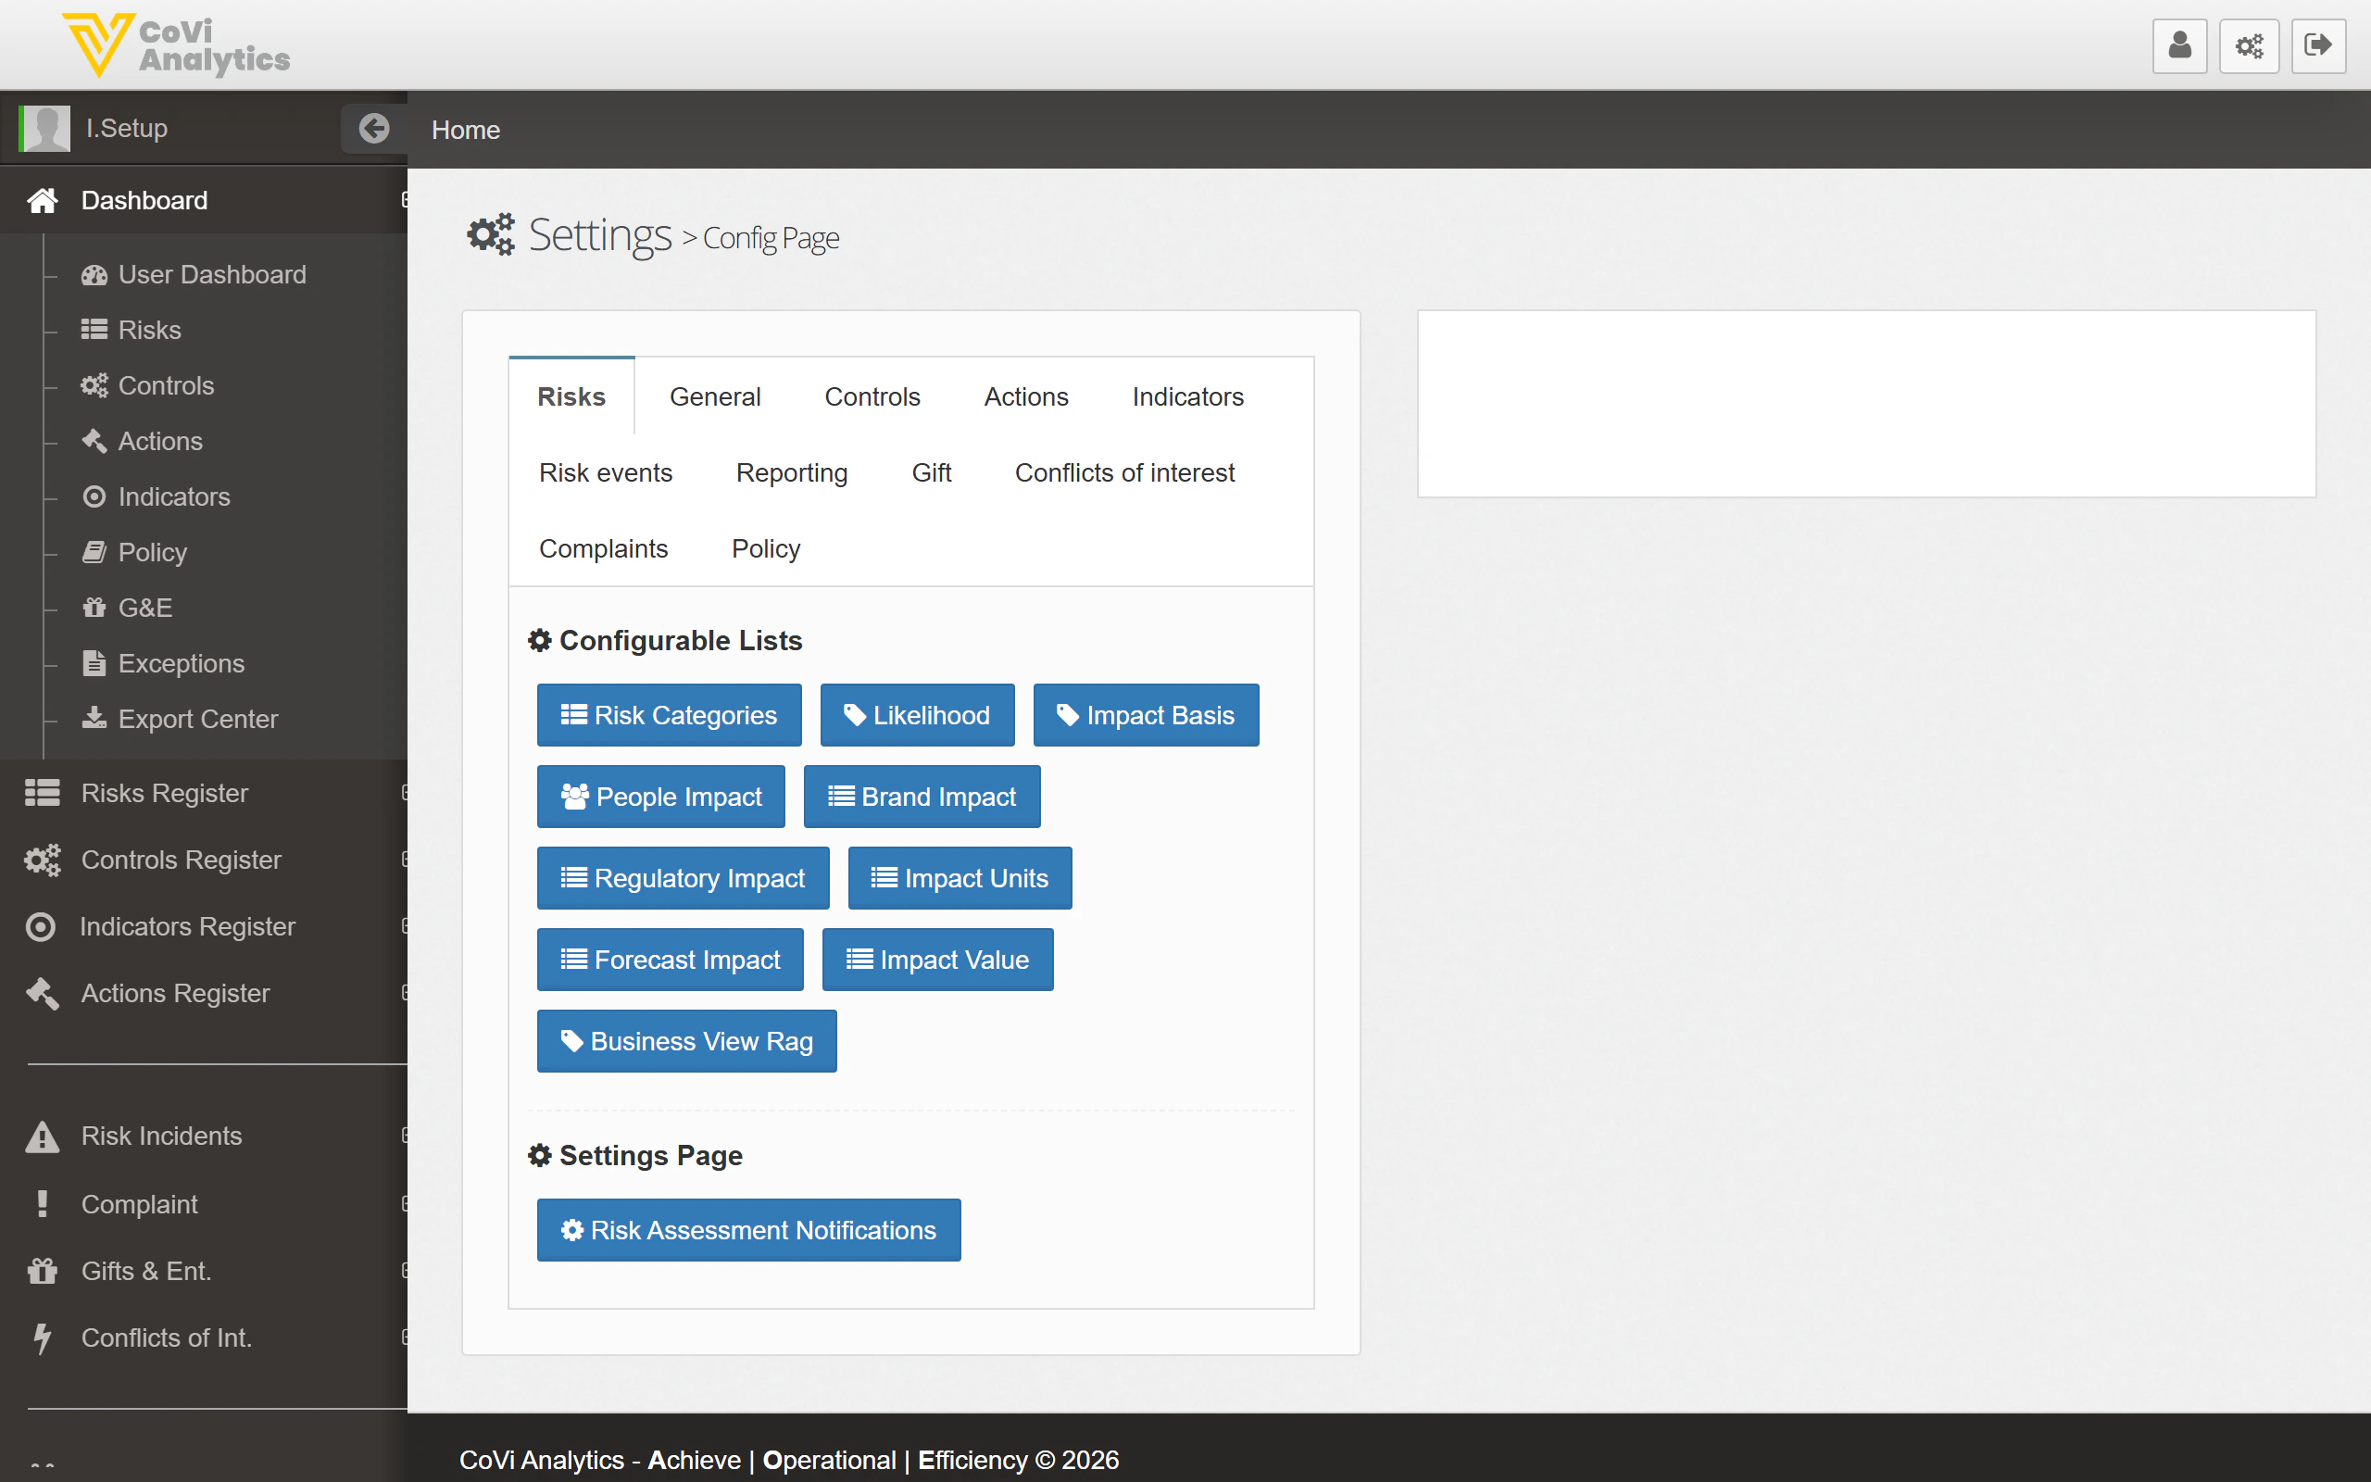
Task: Switch to the Conflicts of interest tab
Action: [1124, 472]
